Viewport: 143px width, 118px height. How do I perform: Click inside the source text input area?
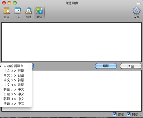pos(71,42)
